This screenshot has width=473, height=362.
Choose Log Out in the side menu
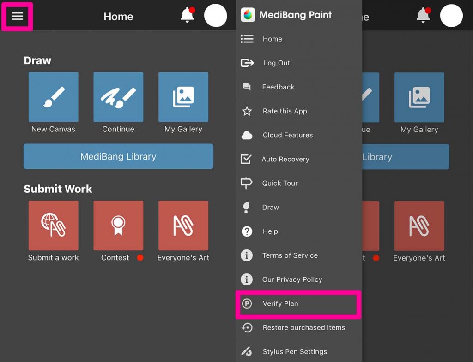click(x=299, y=63)
